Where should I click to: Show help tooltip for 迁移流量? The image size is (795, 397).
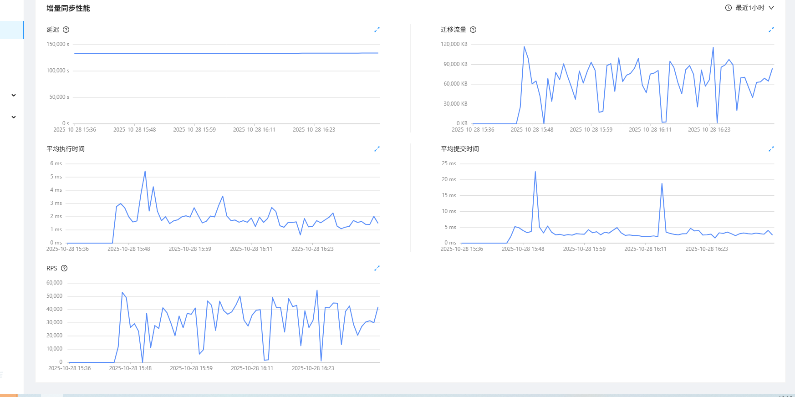[x=473, y=30]
